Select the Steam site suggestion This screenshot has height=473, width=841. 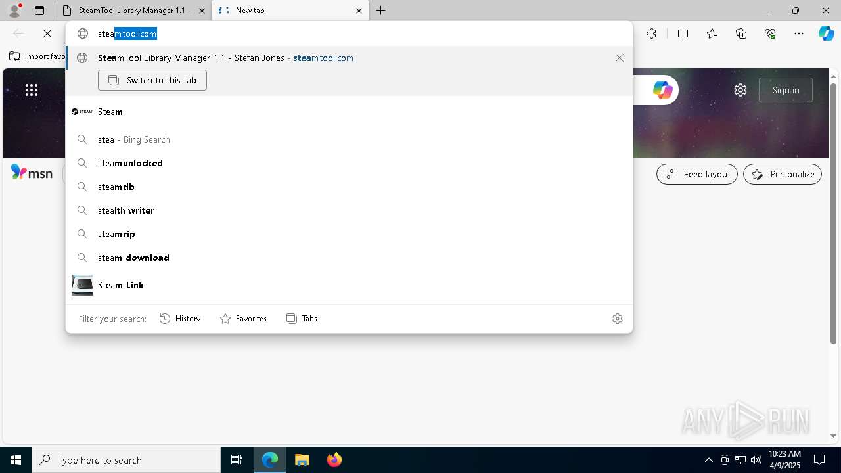pos(349,112)
